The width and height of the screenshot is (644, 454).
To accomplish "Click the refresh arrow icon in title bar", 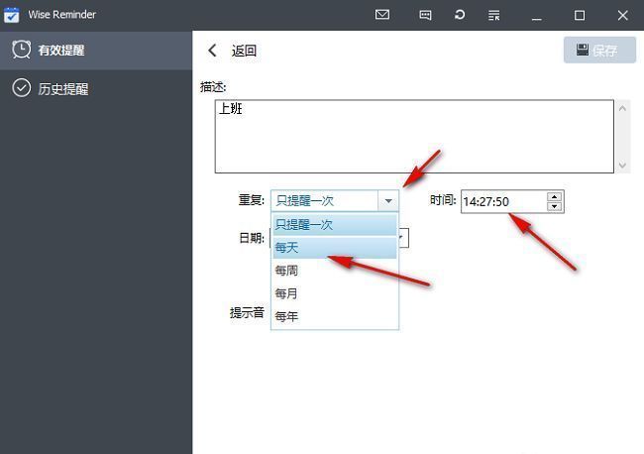I will pyautogui.click(x=460, y=15).
